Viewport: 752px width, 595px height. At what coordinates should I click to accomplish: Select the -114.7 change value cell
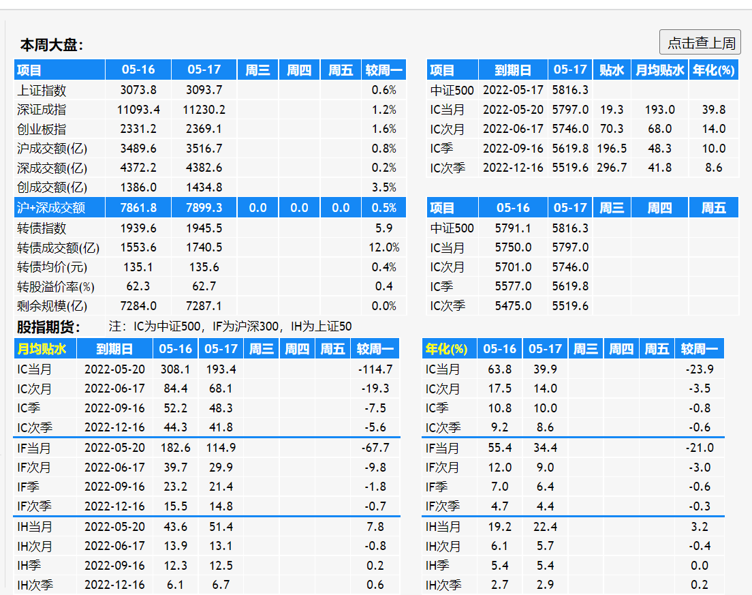375,369
